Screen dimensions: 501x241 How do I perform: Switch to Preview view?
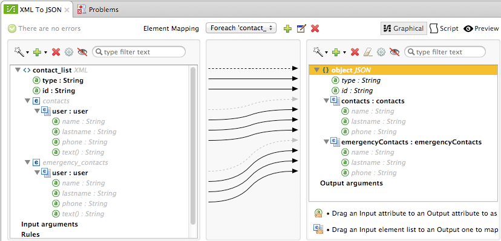pos(481,29)
